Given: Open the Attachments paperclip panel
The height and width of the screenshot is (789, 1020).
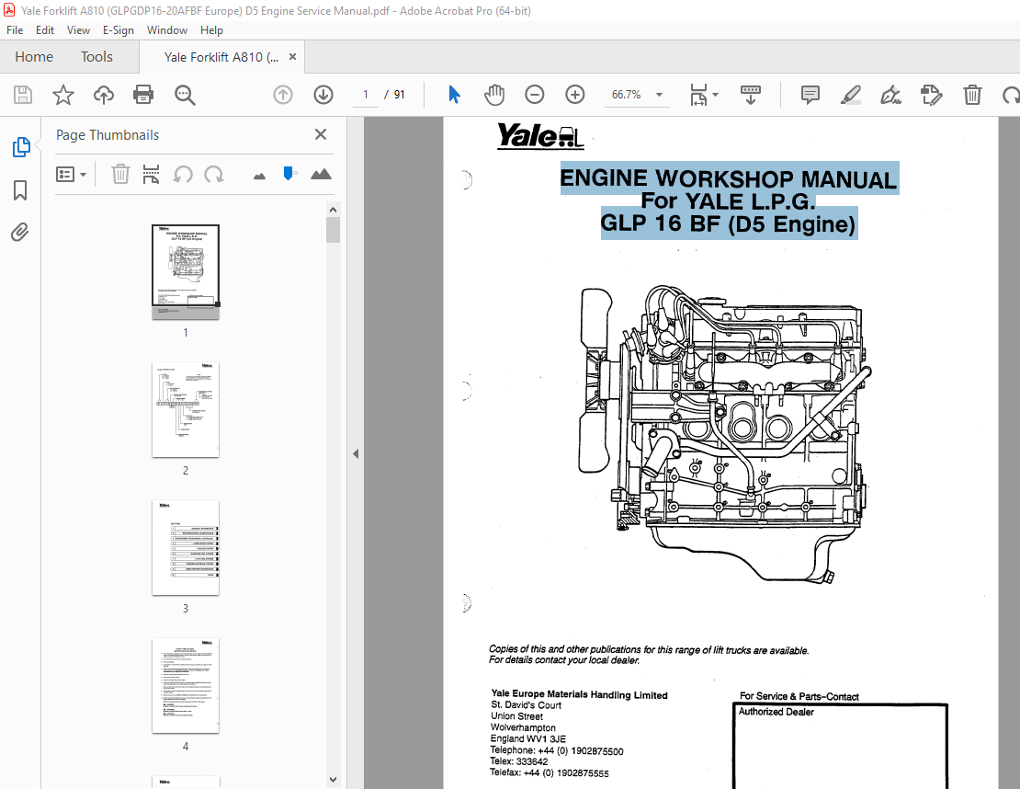Looking at the screenshot, I should 19,232.
